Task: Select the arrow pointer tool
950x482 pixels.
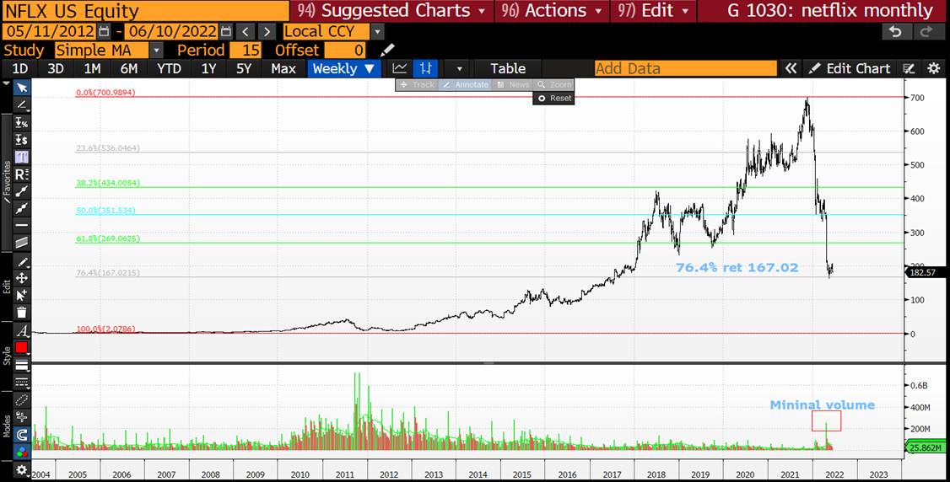Action: 22,88
